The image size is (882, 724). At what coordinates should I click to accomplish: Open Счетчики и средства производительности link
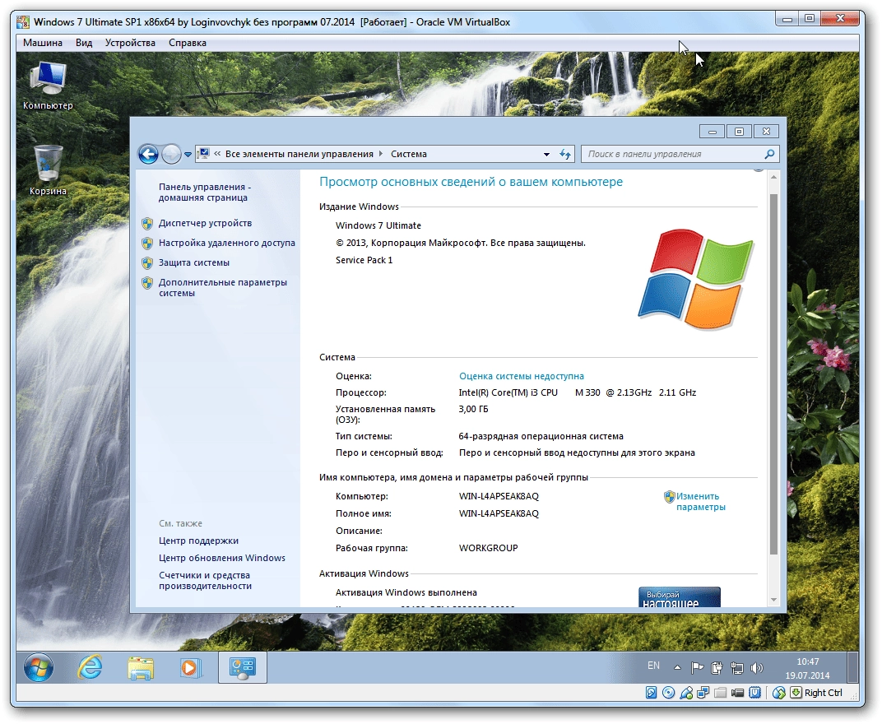[206, 581]
